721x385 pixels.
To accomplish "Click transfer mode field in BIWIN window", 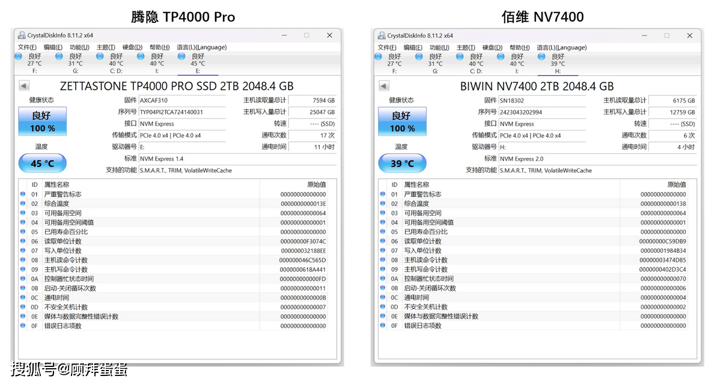I will point(542,135).
